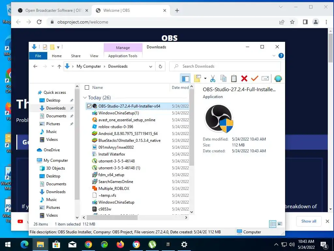Open address bar history dropdown
This screenshot has width=334, height=251.
click(151, 66)
